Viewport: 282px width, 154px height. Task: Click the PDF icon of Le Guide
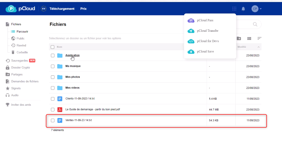[x=60, y=110]
